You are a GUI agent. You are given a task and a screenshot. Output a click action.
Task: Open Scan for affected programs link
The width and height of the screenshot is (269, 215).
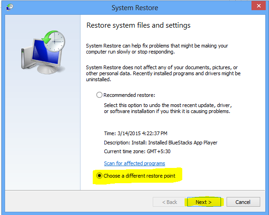135,163
